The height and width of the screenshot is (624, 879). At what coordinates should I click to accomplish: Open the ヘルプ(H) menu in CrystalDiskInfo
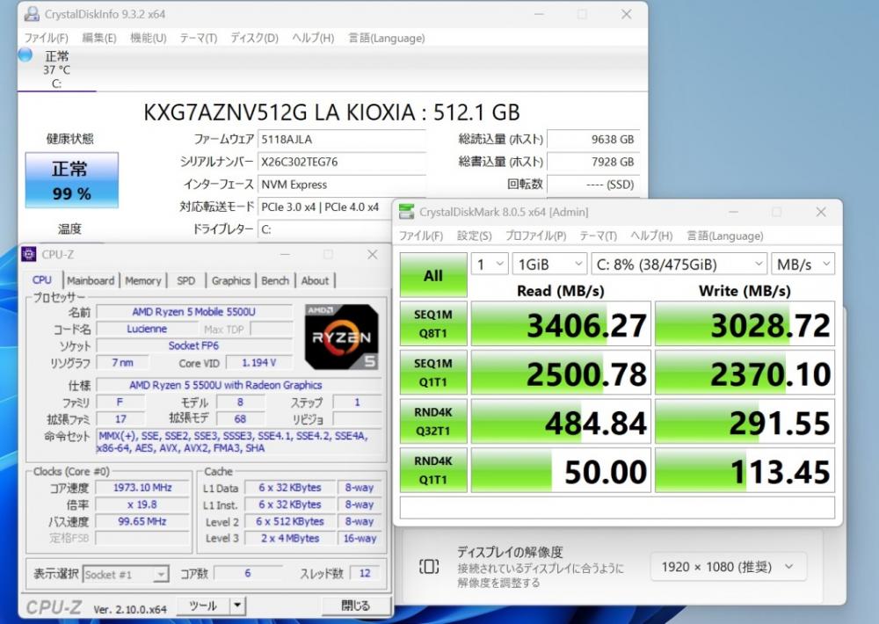[x=313, y=38]
